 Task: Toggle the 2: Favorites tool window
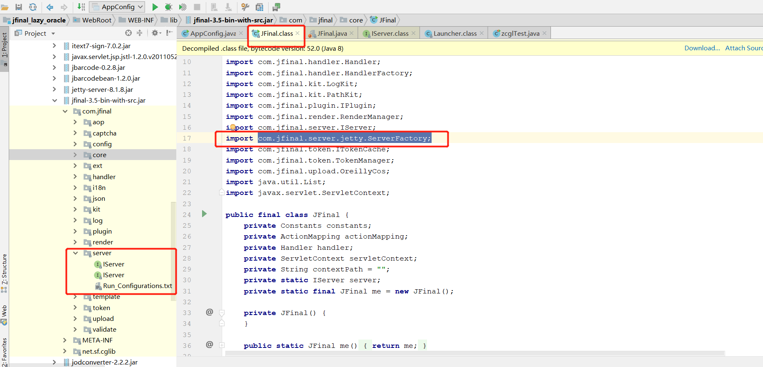tap(4, 352)
